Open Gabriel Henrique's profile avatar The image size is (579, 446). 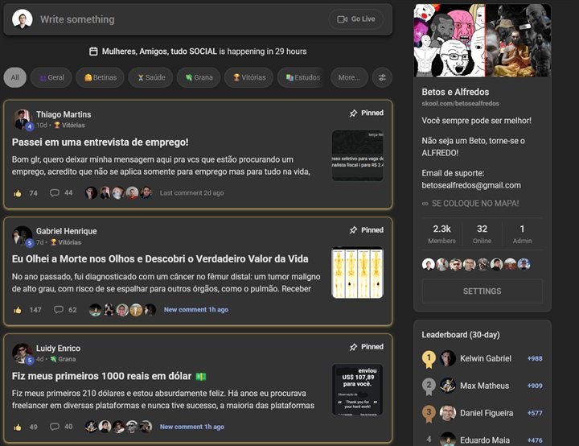tap(23, 236)
